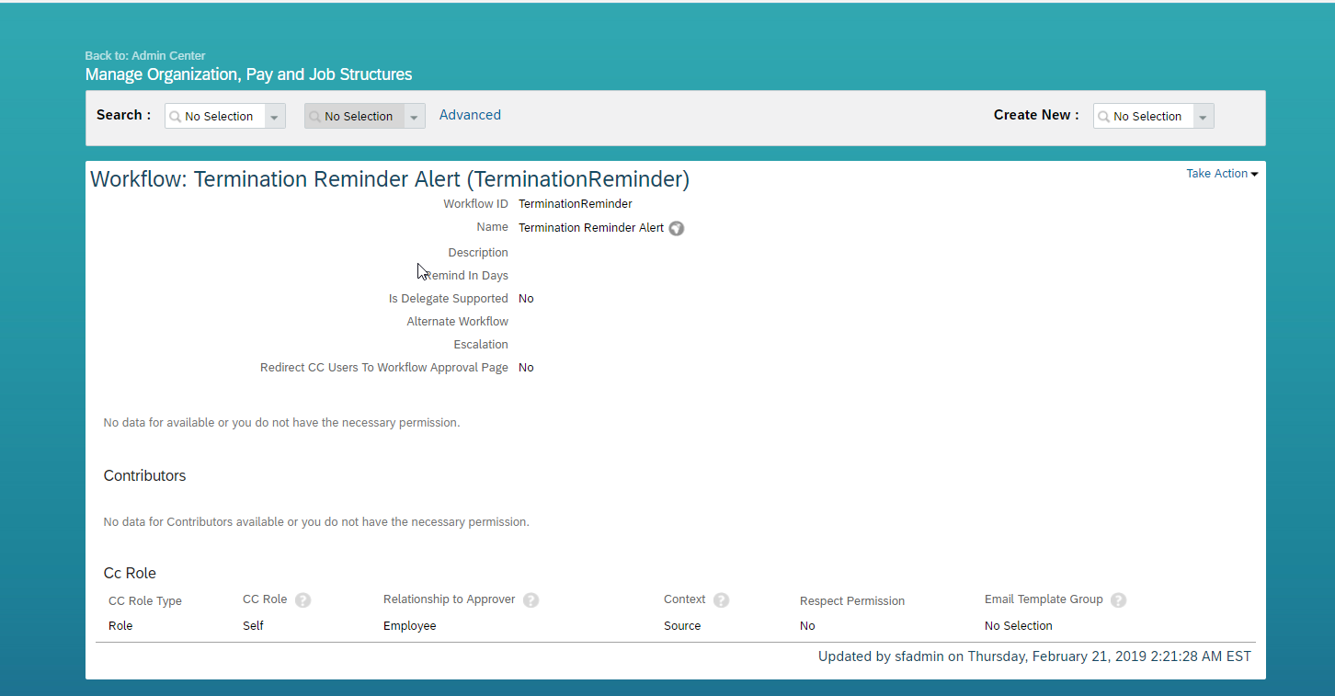1335x696 pixels.
Task: Click help icon beside Relationship to Approver
Action: 531,600
